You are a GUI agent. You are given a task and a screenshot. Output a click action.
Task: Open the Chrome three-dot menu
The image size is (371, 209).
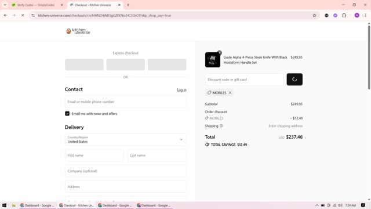(x=366, y=16)
